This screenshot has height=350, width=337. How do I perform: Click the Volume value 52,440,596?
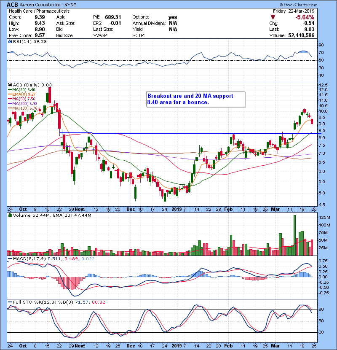click(301, 35)
